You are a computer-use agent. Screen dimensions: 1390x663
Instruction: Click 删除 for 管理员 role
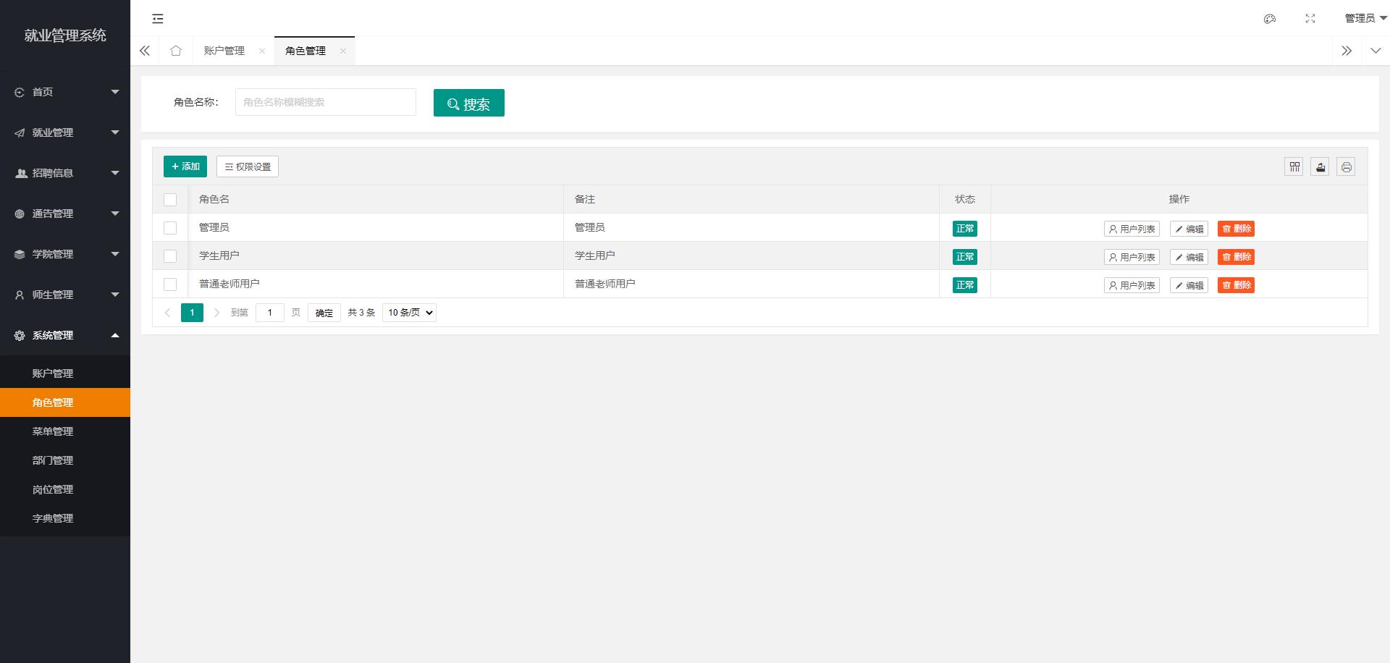click(1236, 229)
